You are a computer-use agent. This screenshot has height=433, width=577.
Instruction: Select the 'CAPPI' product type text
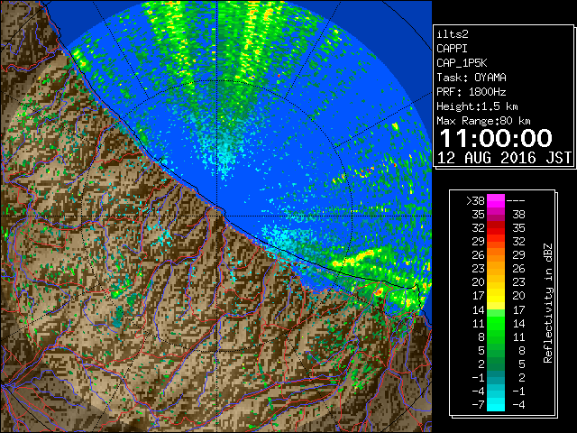point(452,49)
